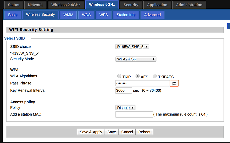The image size is (230, 143).
Task: Reveal the pass phrase with eye icon
Action: pyautogui.click(x=174, y=83)
